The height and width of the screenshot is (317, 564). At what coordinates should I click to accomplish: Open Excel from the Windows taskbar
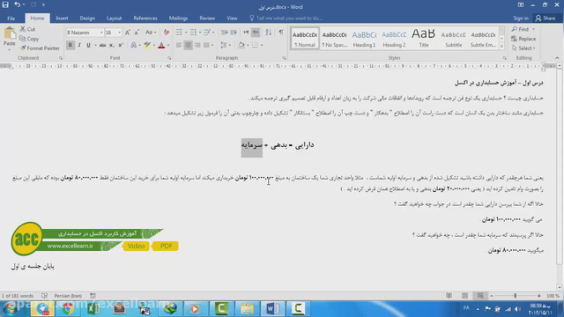tap(93, 309)
